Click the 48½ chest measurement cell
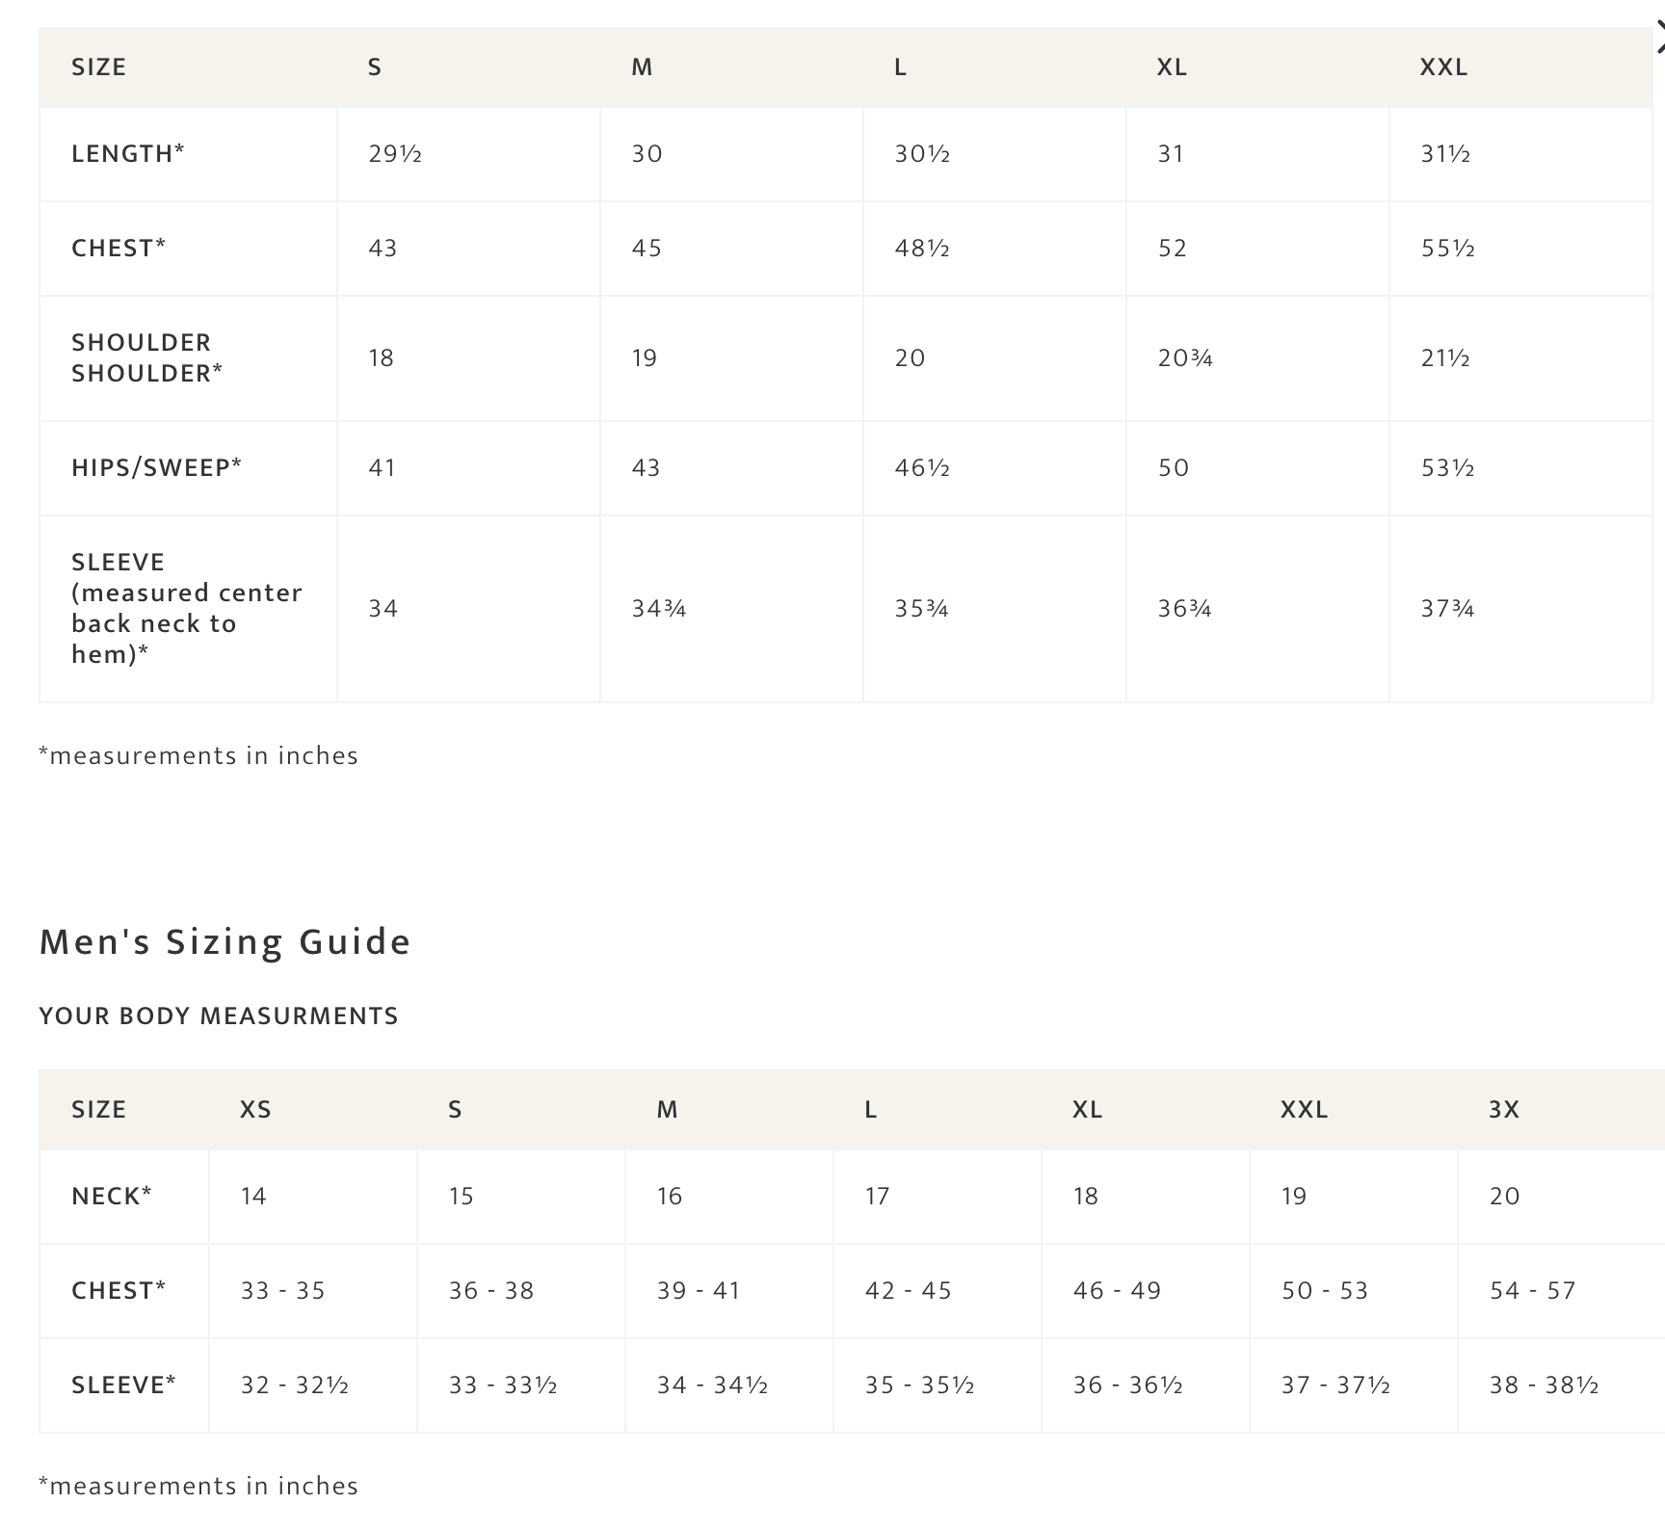1665x1530 pixels. [921, 248]
